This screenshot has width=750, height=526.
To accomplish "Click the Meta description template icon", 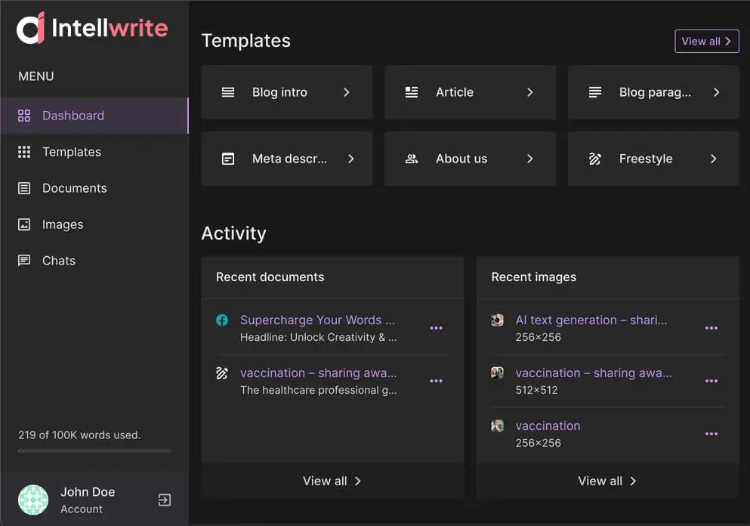I will (228, 159).
